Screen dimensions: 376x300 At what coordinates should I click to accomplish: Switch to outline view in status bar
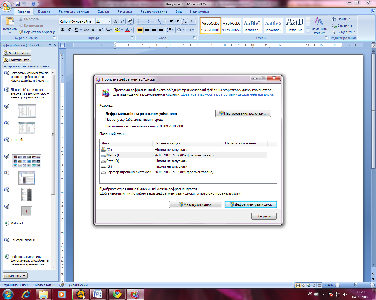(314, 285)
